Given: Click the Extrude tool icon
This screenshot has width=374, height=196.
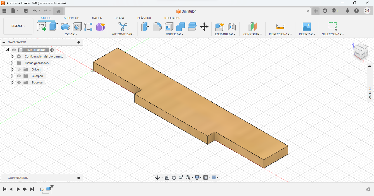Looking at the screenshot, I should 53,27.
